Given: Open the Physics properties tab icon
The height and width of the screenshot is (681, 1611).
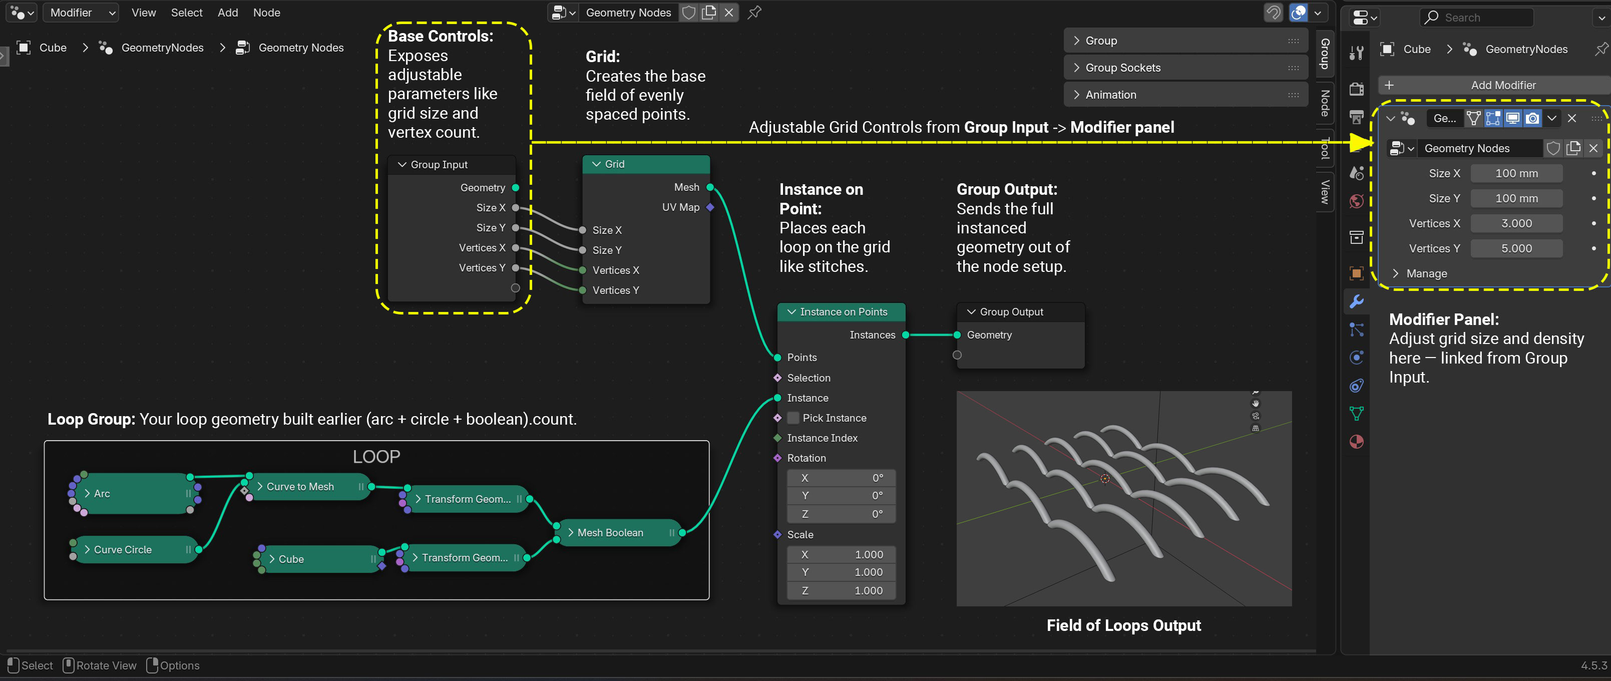Looking at the screenshot, I should pyautogui.click(x=1356, y=358).
